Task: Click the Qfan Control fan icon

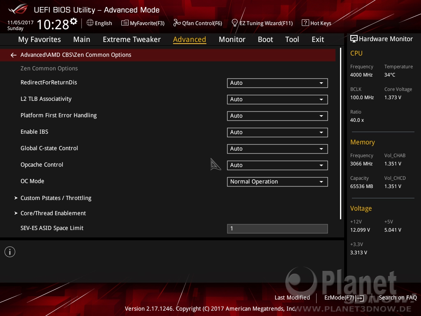Action: point(177,23)
